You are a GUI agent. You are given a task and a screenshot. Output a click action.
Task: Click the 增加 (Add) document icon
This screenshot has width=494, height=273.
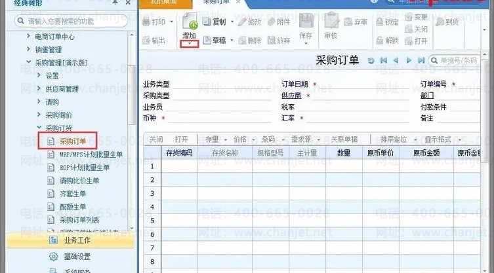(190, 22)
